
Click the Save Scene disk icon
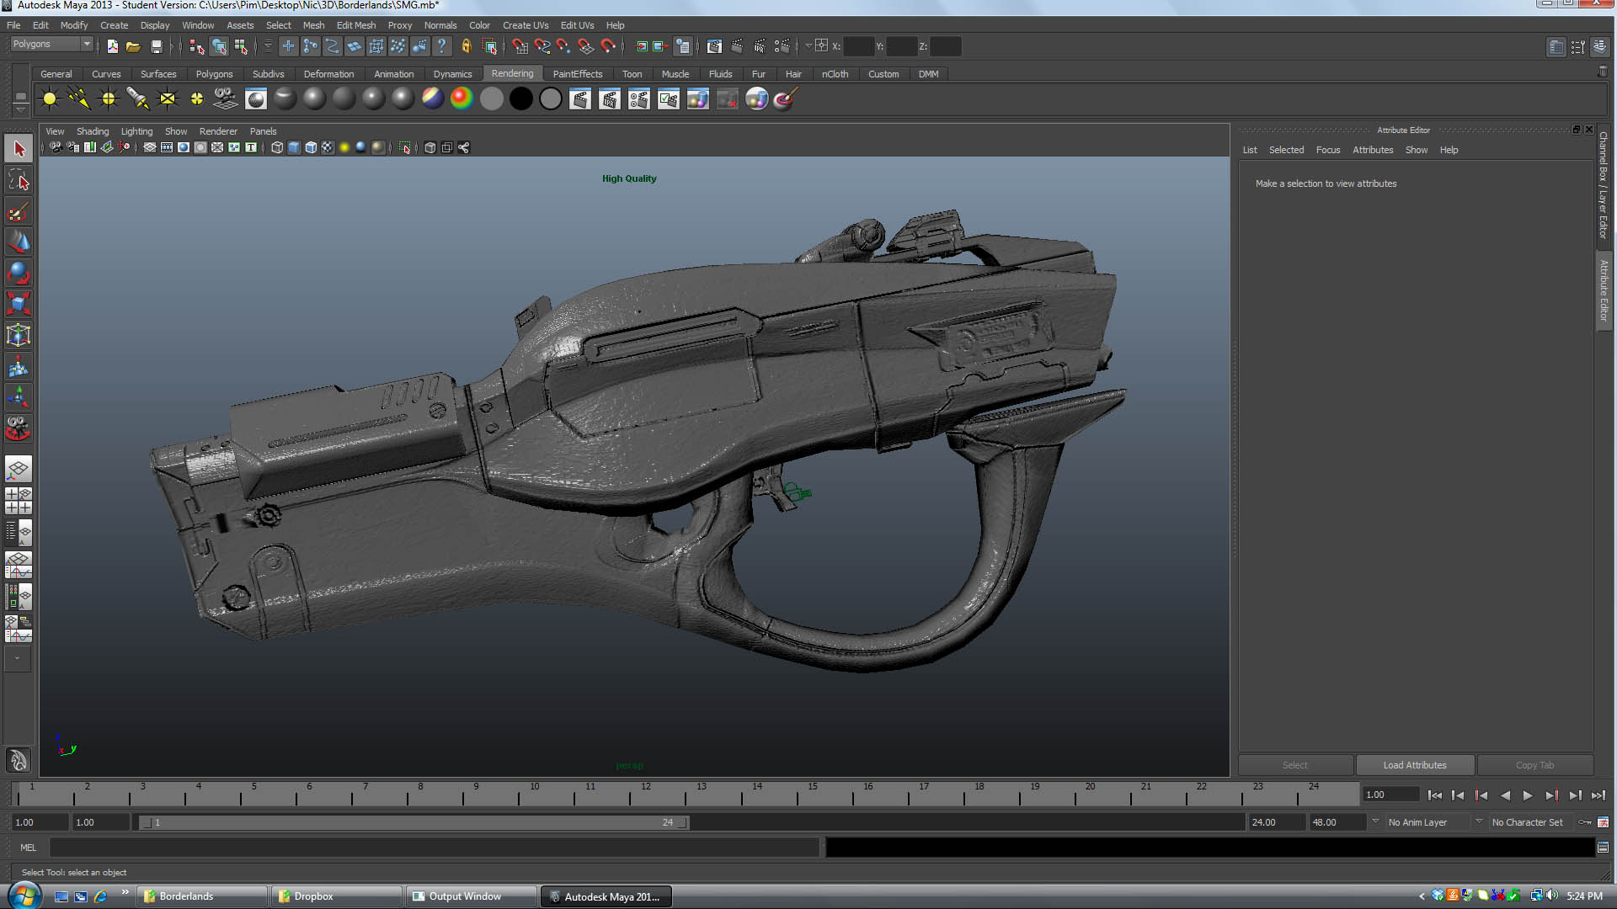156,46
